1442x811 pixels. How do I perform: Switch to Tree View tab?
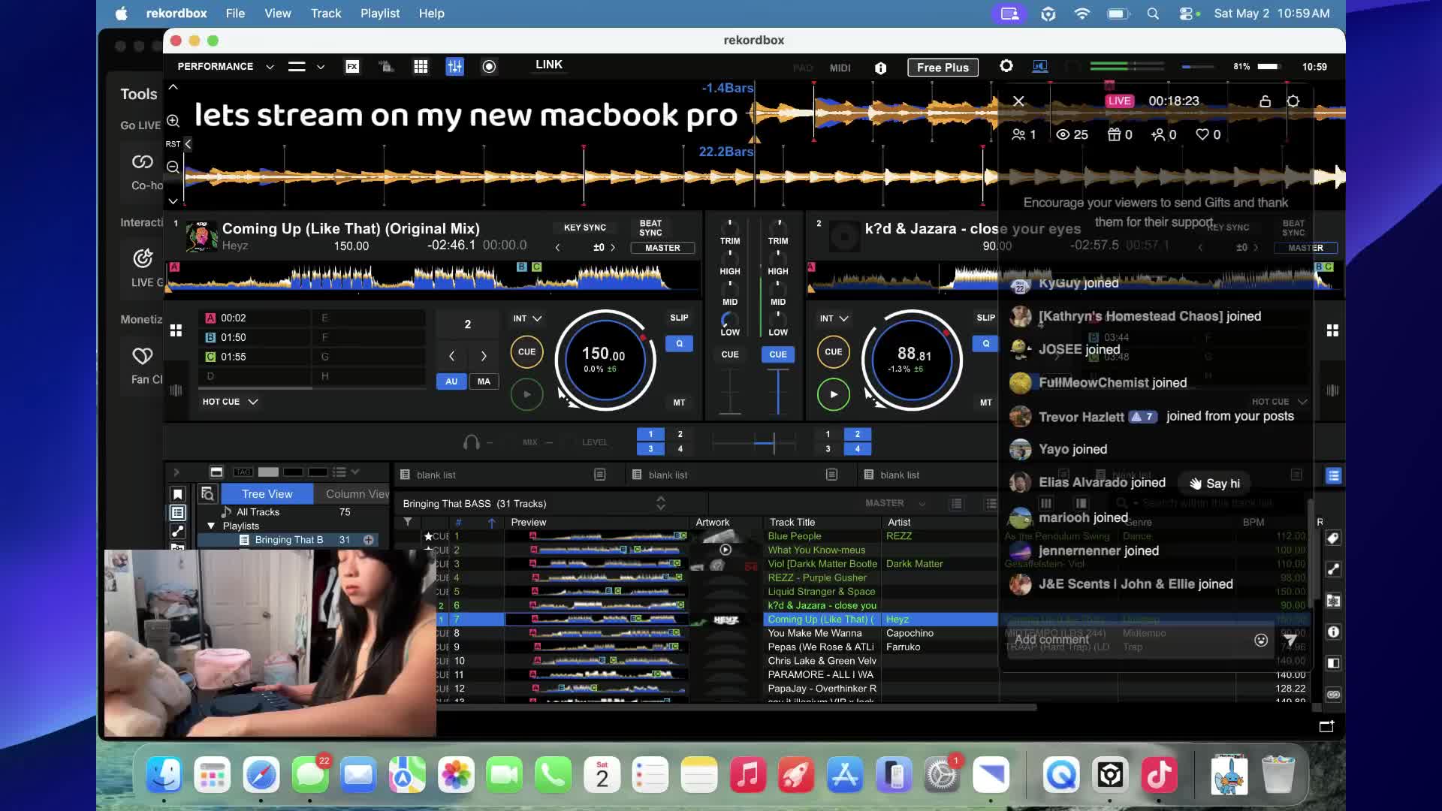pyautogui.click(x=267, y=493)
